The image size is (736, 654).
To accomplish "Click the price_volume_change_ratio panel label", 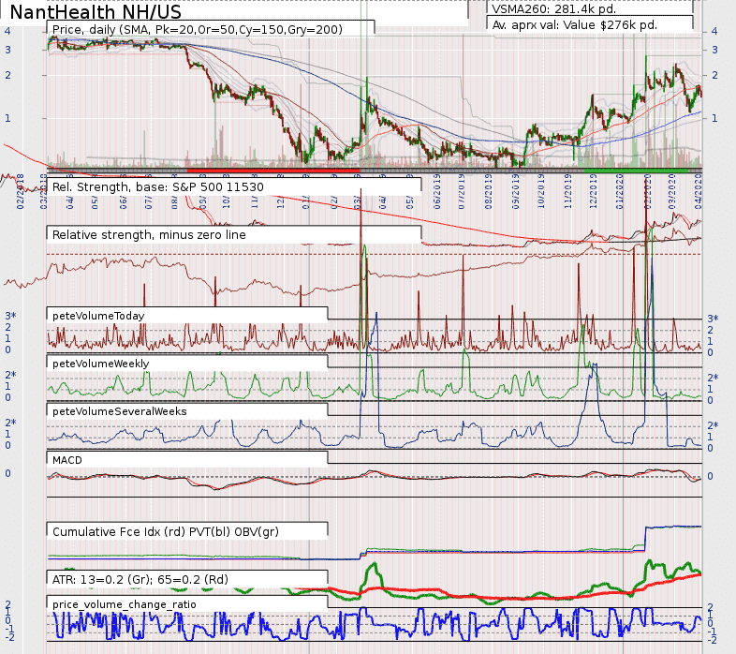I will click(x=124, y=604).
